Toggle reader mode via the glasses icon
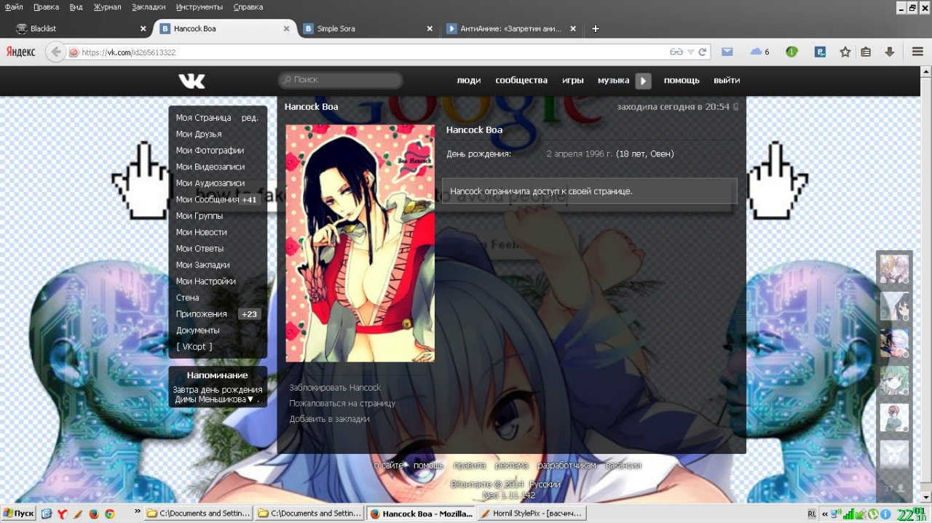Screen dimensions: 932x523 tap(676, 52)
